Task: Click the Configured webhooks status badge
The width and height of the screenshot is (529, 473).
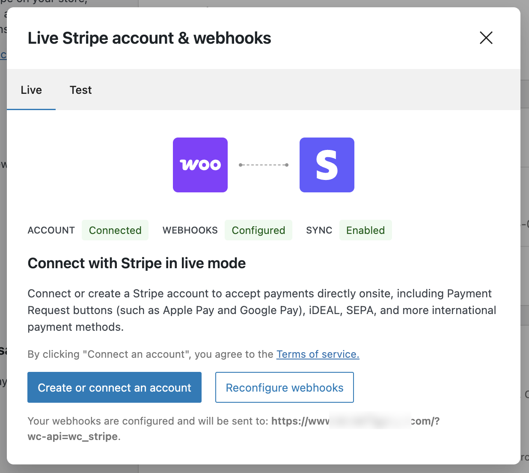Action: 259,230
